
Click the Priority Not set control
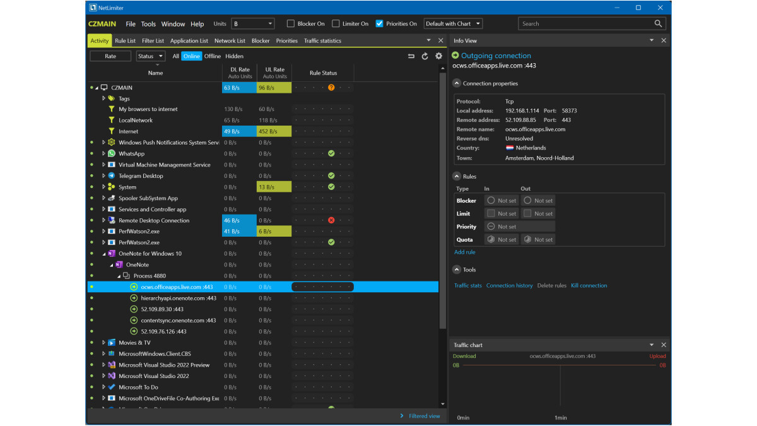[x=520, y=227]
